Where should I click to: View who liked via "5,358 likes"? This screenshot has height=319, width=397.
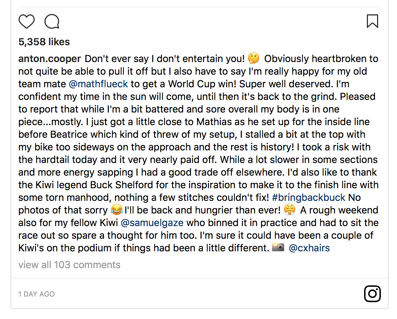pos(44,42)
